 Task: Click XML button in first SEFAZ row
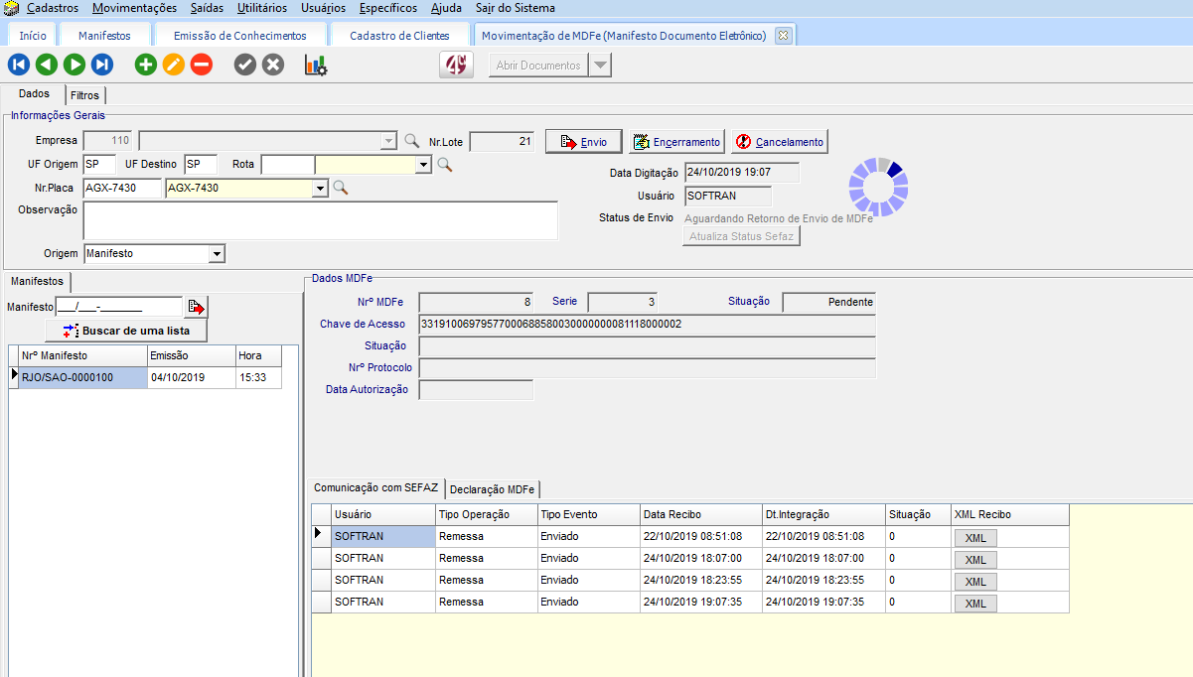(x=974, y=537)
